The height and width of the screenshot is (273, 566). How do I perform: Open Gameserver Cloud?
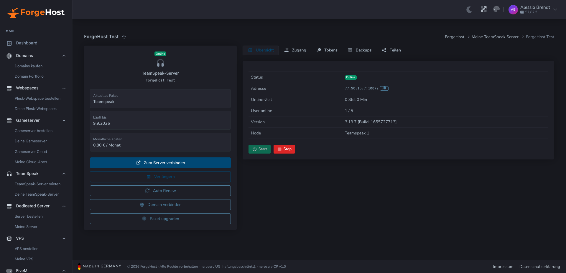click(31, 152)
